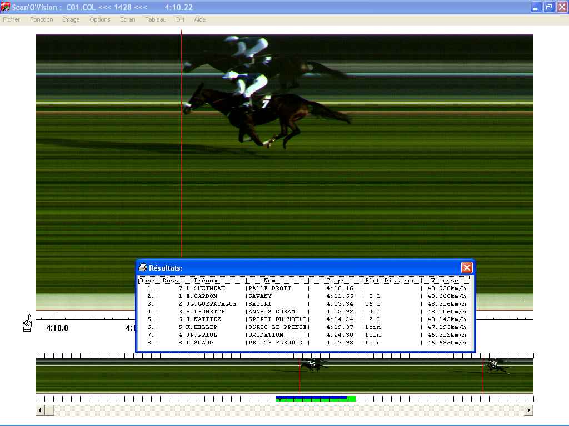Image resolution: width=569 pixels, height=426 pixels.
Task: Open the Image menu
Action: click(x=71, y=19)
